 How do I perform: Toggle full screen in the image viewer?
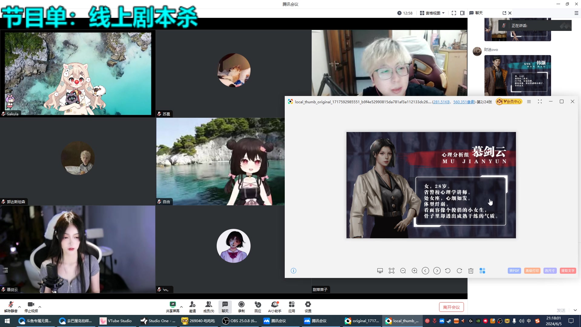[540, 102]
